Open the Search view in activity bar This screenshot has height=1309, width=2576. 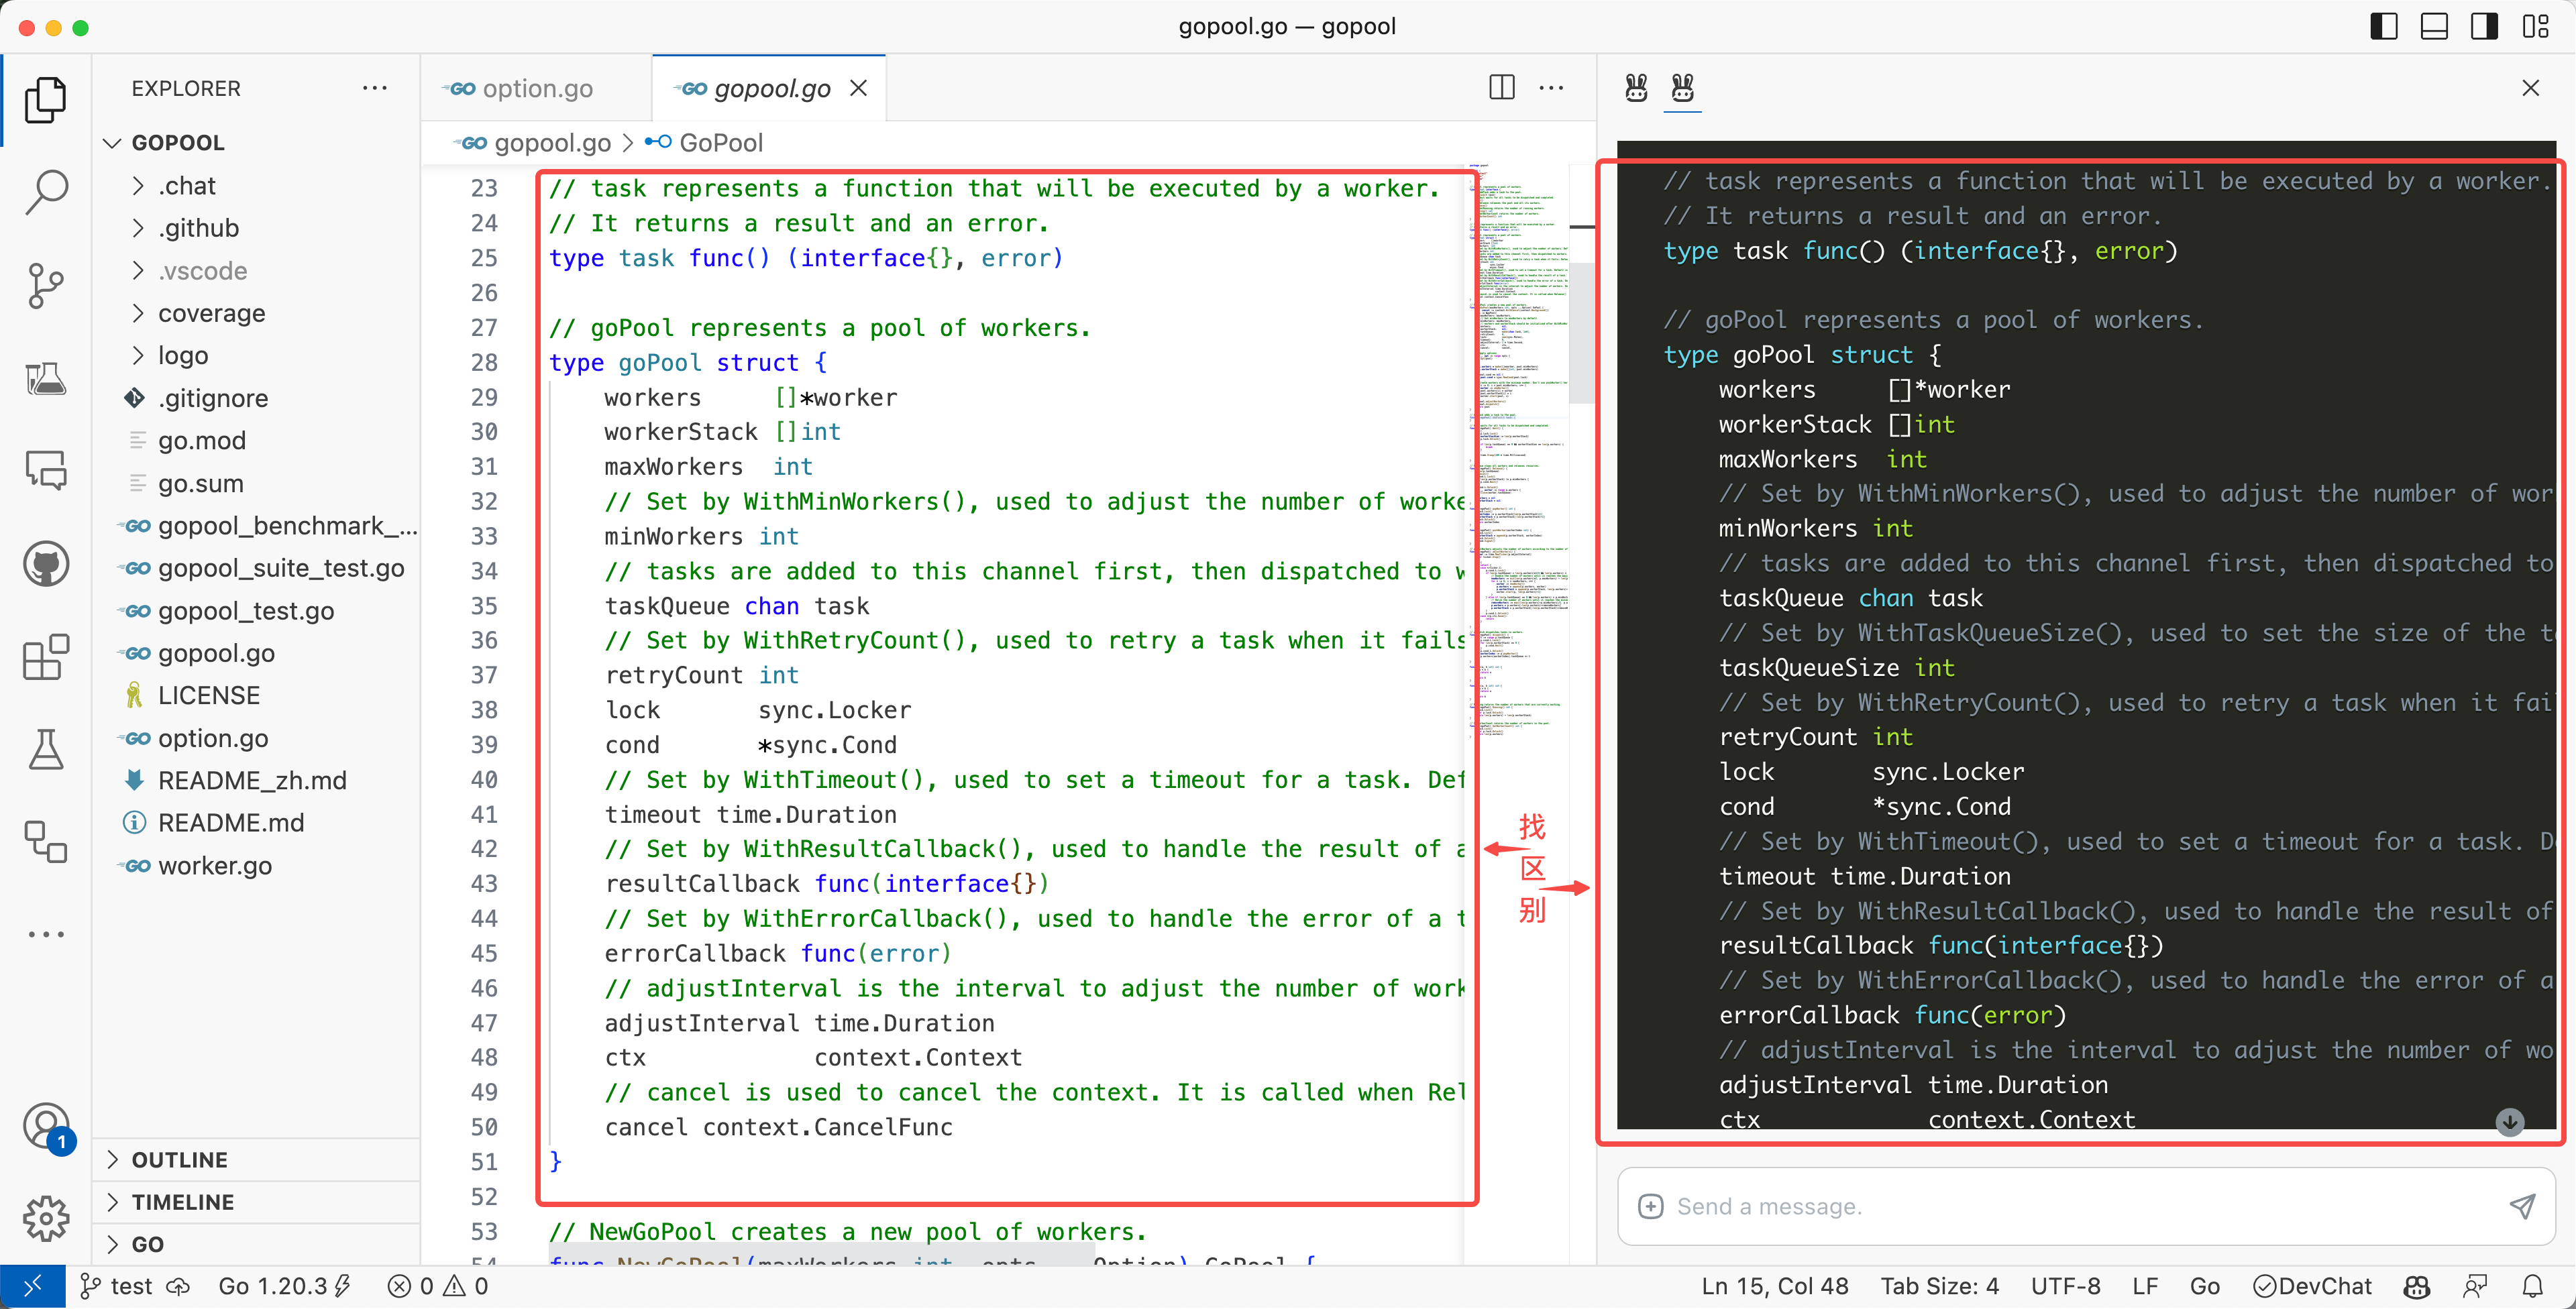coord(46,192)
